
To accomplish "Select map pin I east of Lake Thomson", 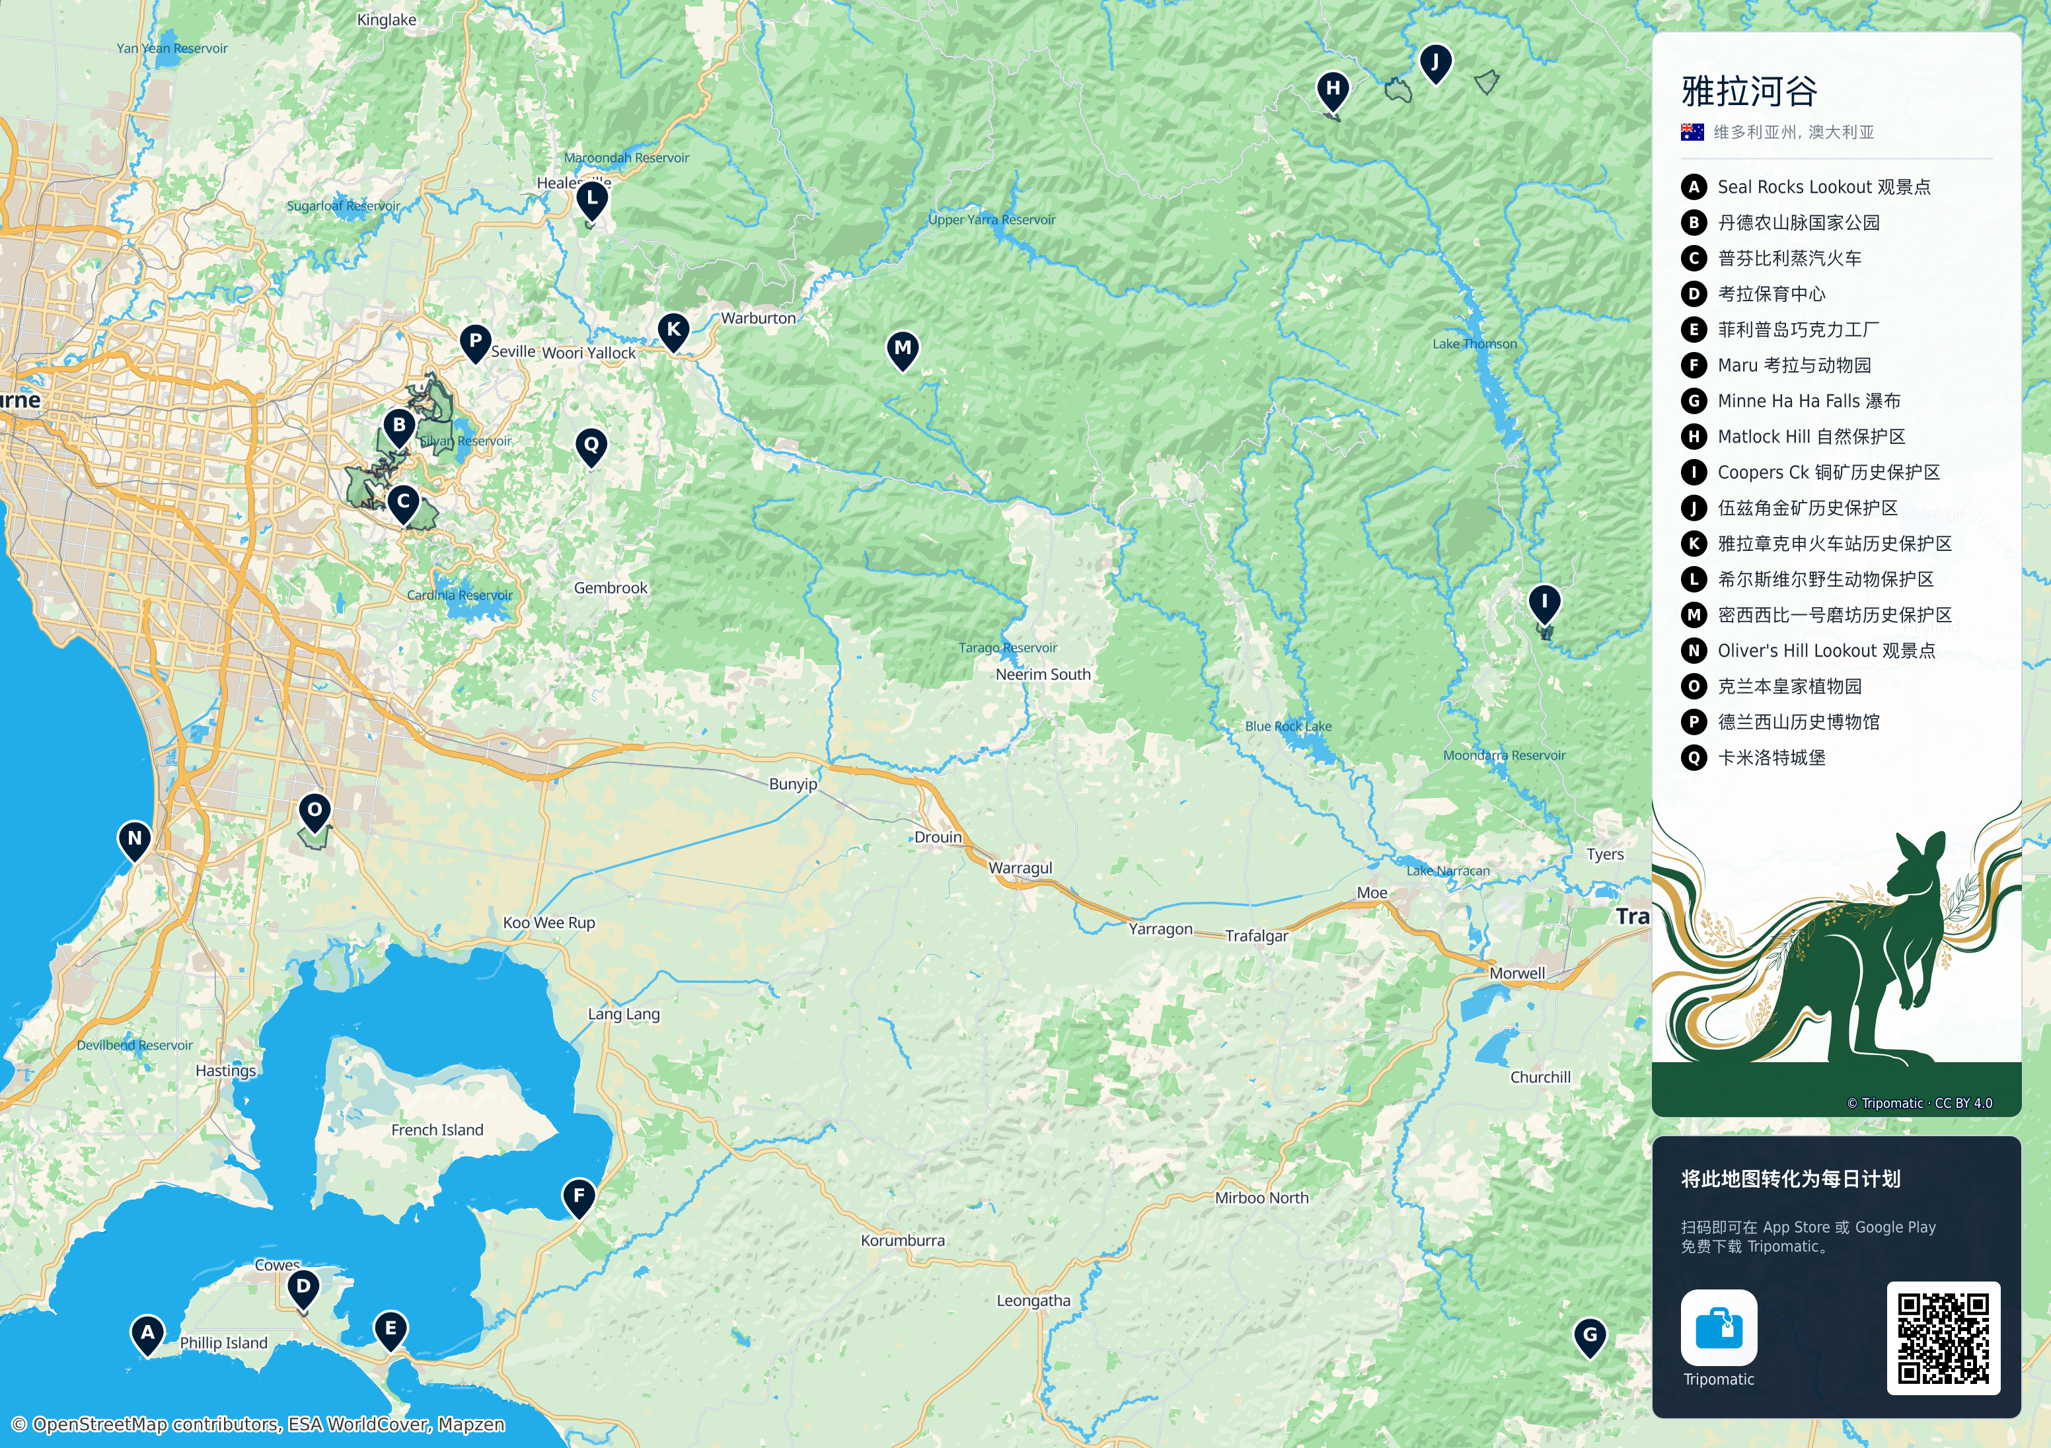I will tap(1544, 604).
